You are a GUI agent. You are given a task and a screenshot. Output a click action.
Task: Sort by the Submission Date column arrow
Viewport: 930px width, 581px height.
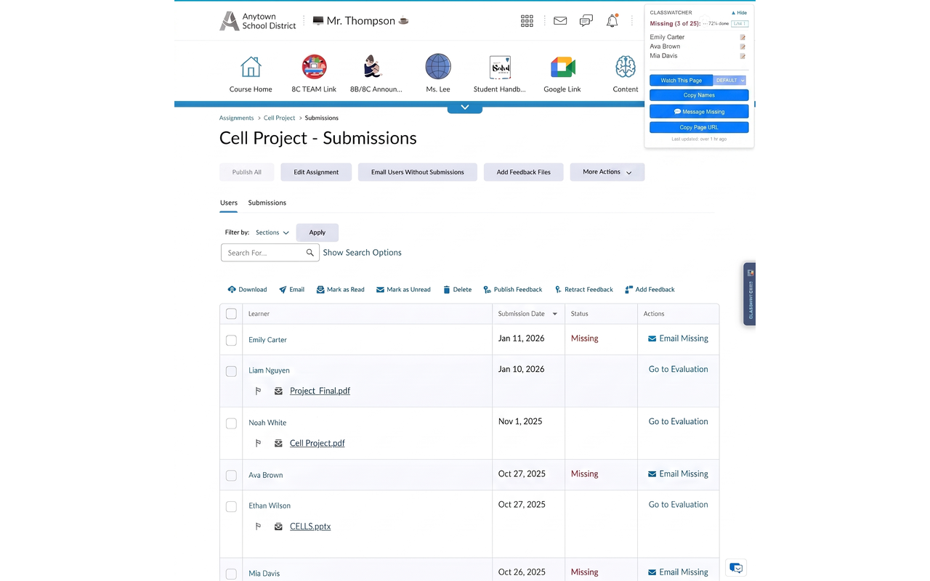[x=555, y=314]
